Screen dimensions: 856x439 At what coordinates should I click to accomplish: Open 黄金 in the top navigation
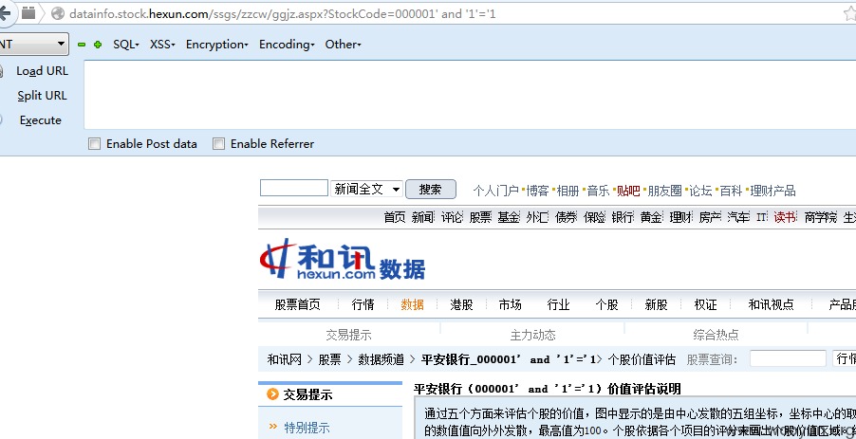point(651,217)
